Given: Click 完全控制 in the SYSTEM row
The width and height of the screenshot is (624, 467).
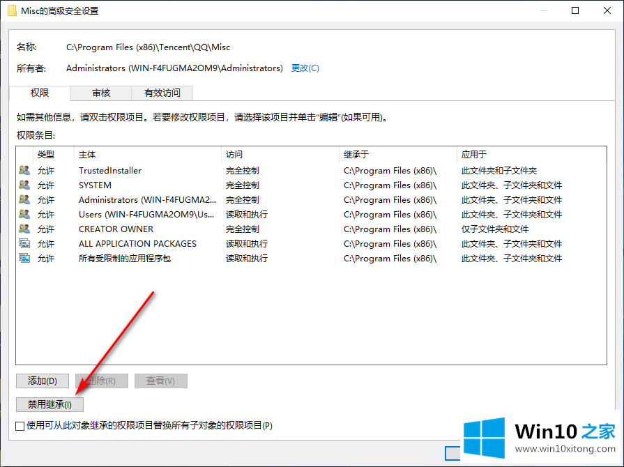Looking at the screenshot, I should pos(243,185).
